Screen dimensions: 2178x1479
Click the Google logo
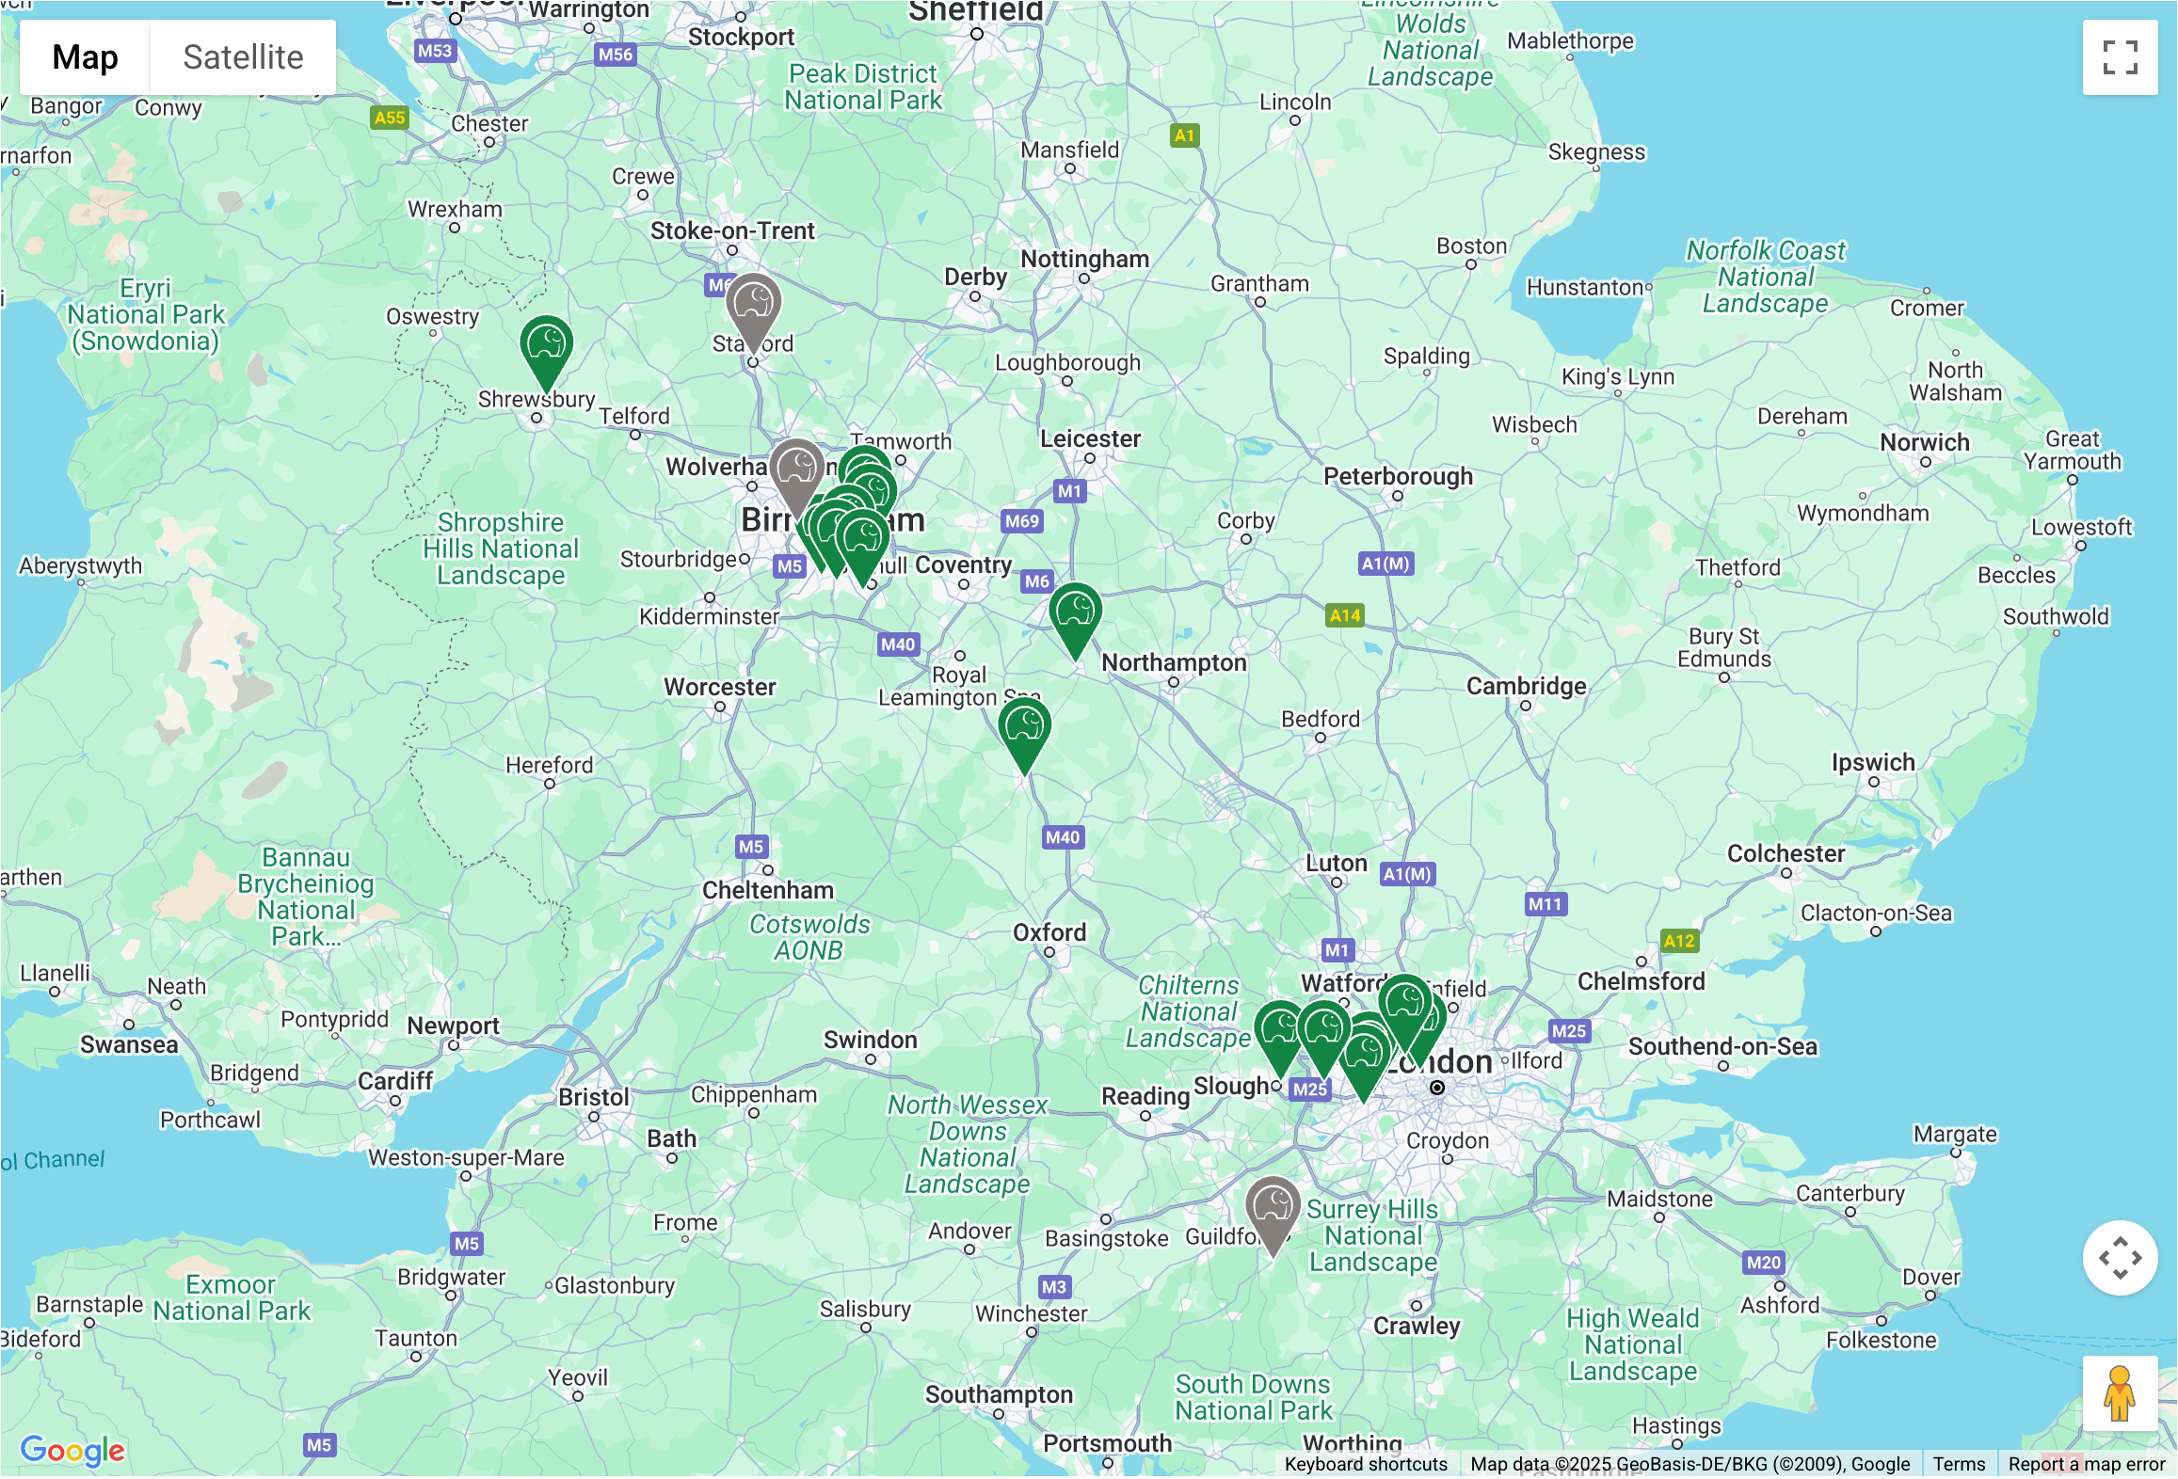coord(72,1450)
